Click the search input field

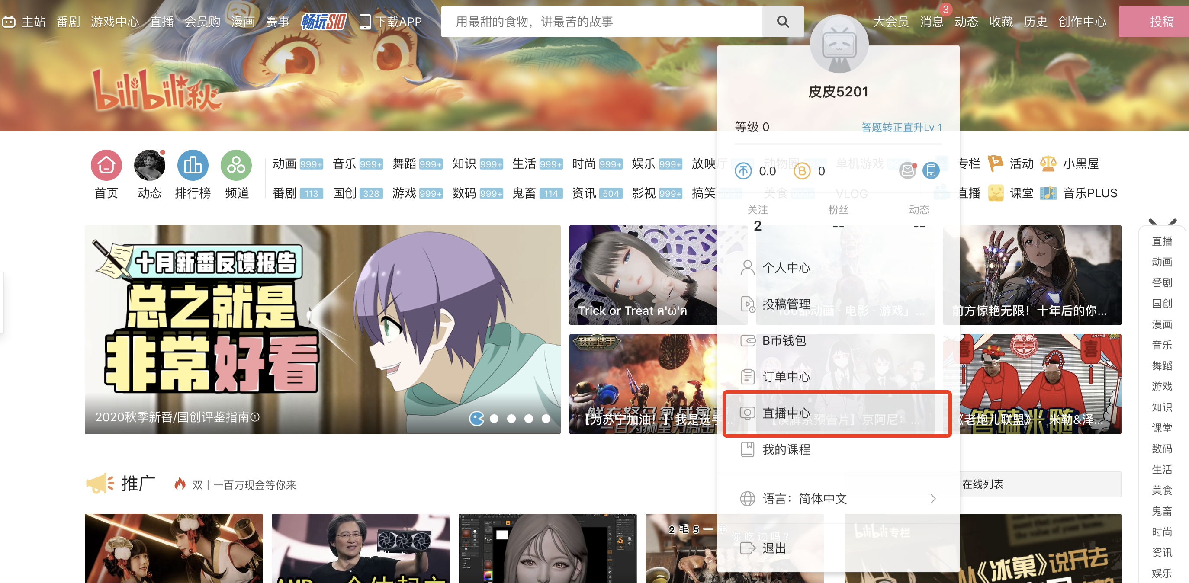coord(601,22)
